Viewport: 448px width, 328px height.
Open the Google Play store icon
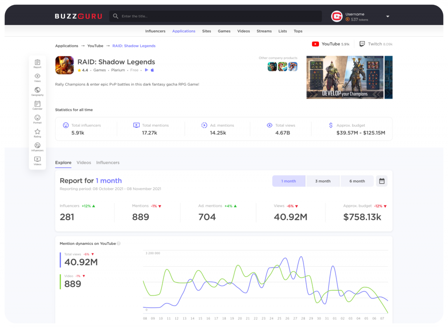tap(146, 70)
